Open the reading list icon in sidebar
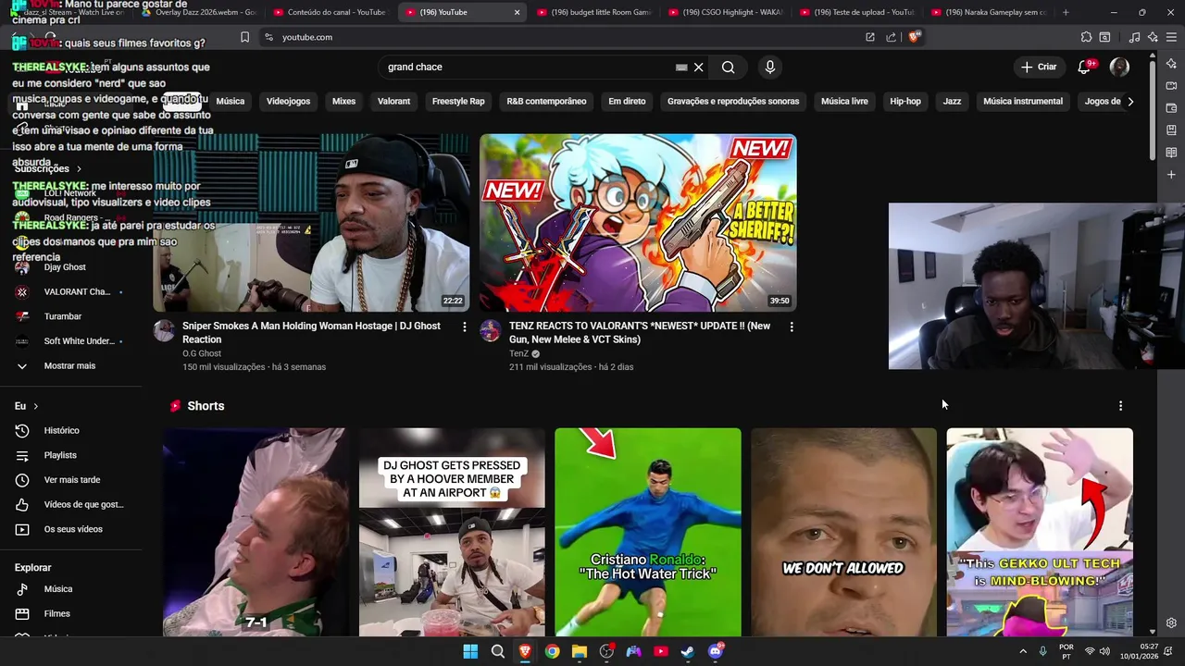The image size is (1185, 666). 1171,152
